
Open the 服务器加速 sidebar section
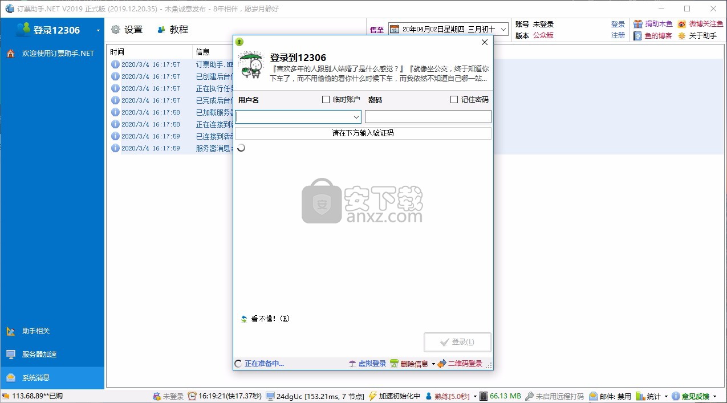tap(52, 355)
